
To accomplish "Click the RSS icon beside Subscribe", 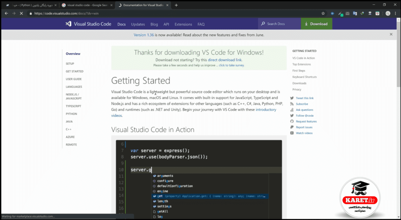I will click(292, 104).
